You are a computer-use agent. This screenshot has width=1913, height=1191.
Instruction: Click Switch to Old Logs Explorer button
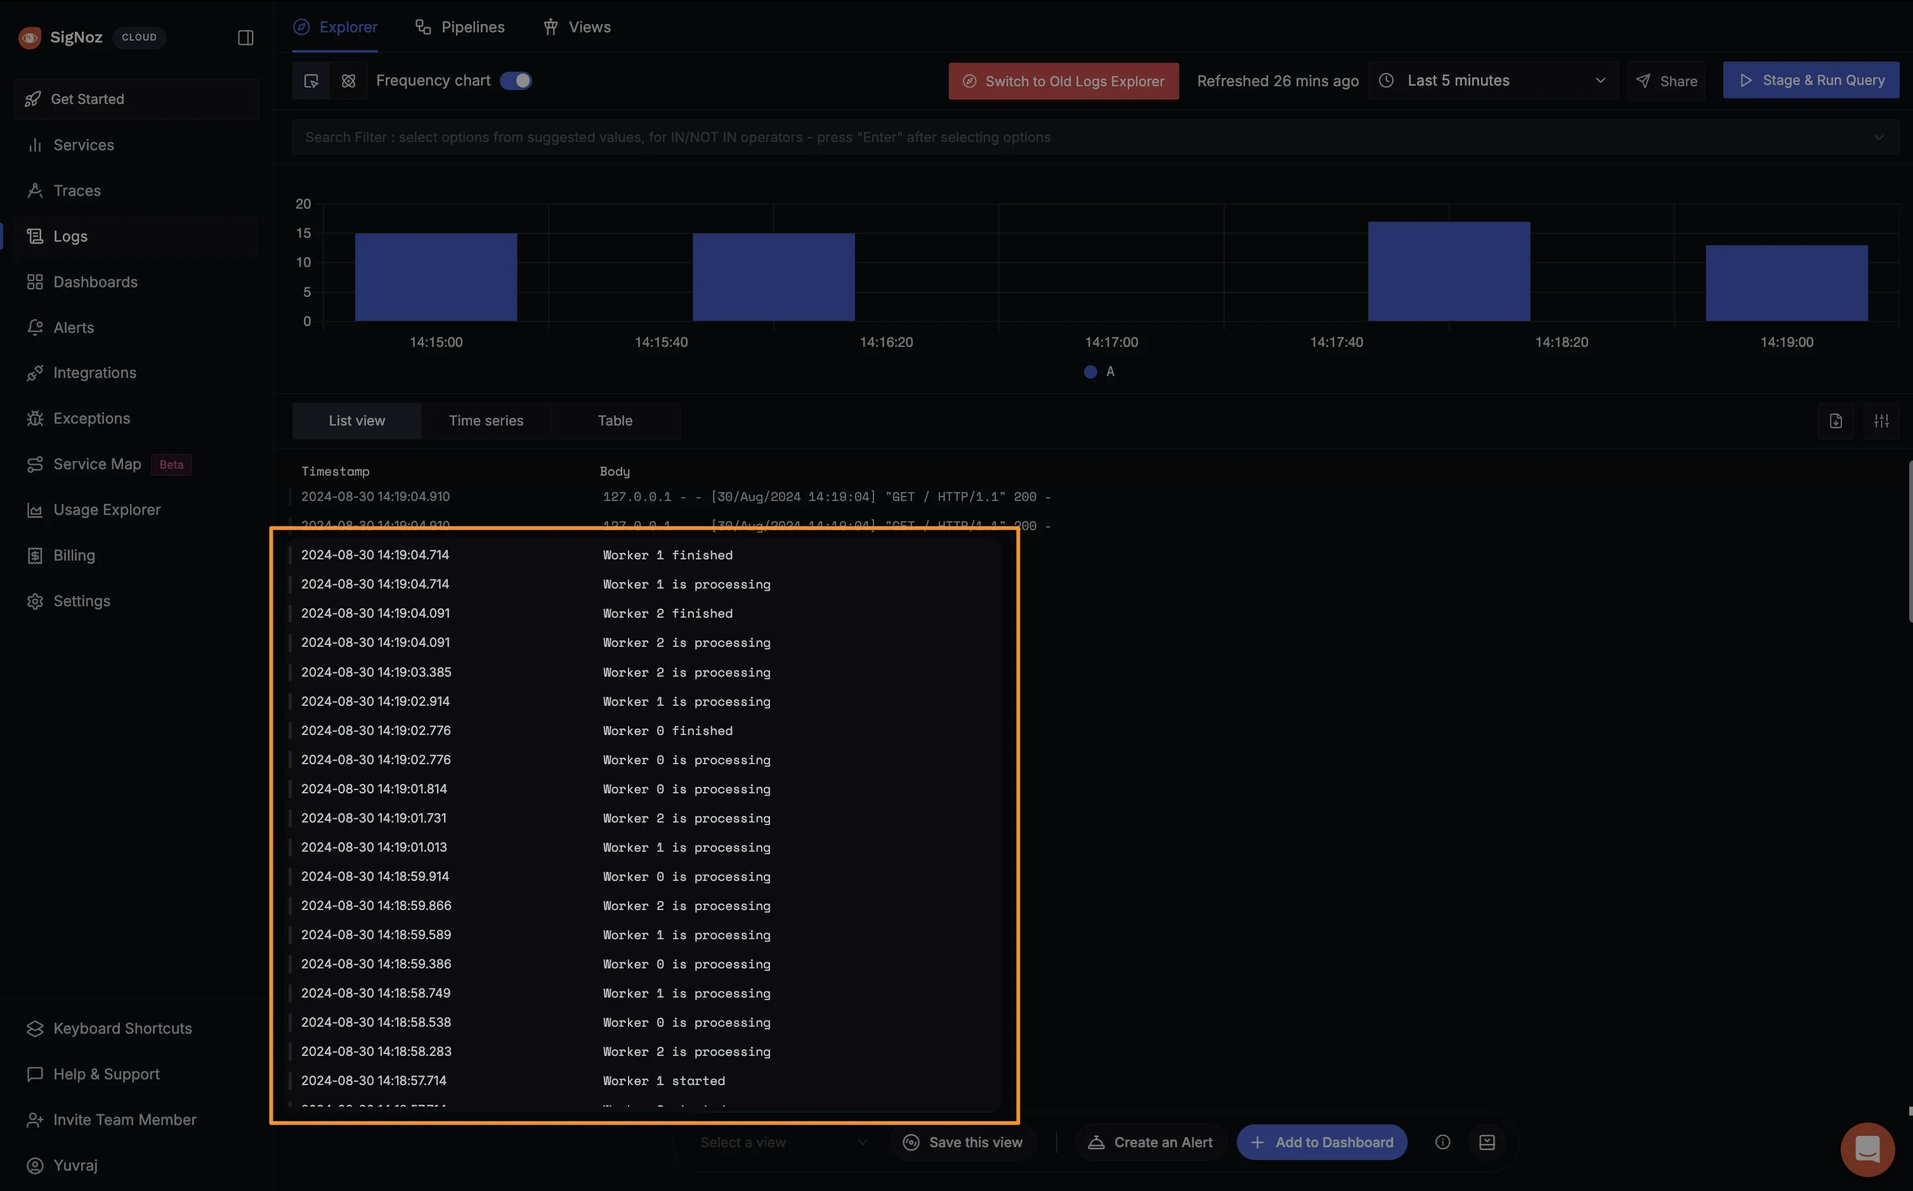pos(1063,81)
